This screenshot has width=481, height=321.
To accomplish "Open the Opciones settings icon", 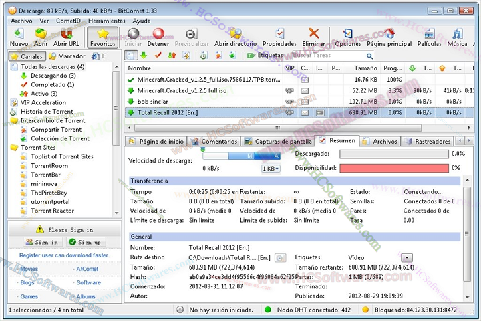I will point(348,37).
